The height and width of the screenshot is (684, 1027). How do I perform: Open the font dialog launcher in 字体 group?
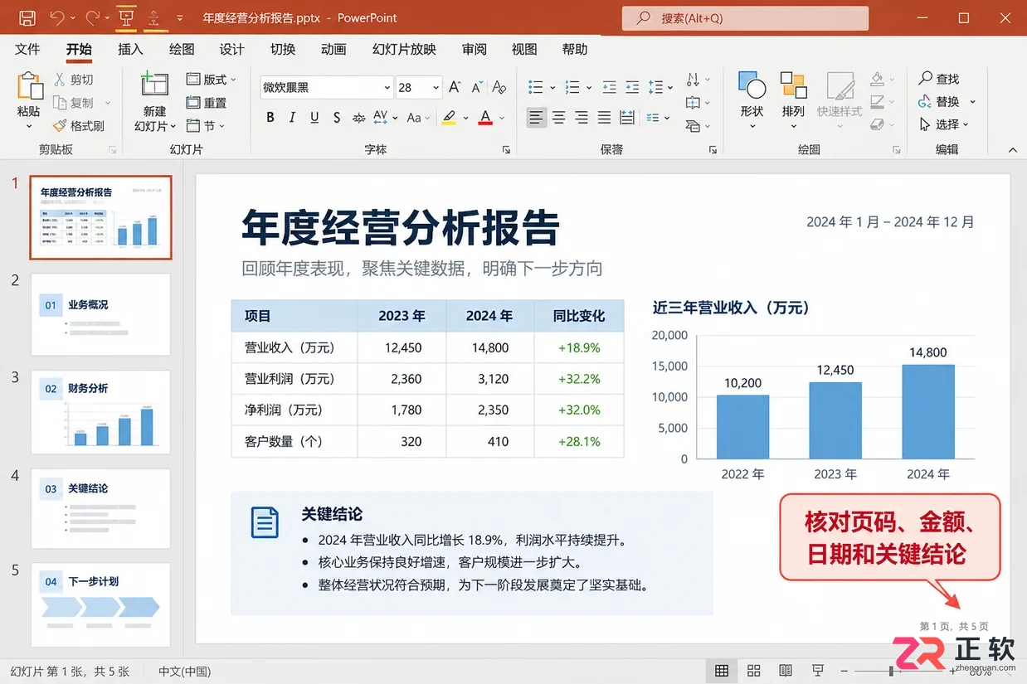[506, 150]
